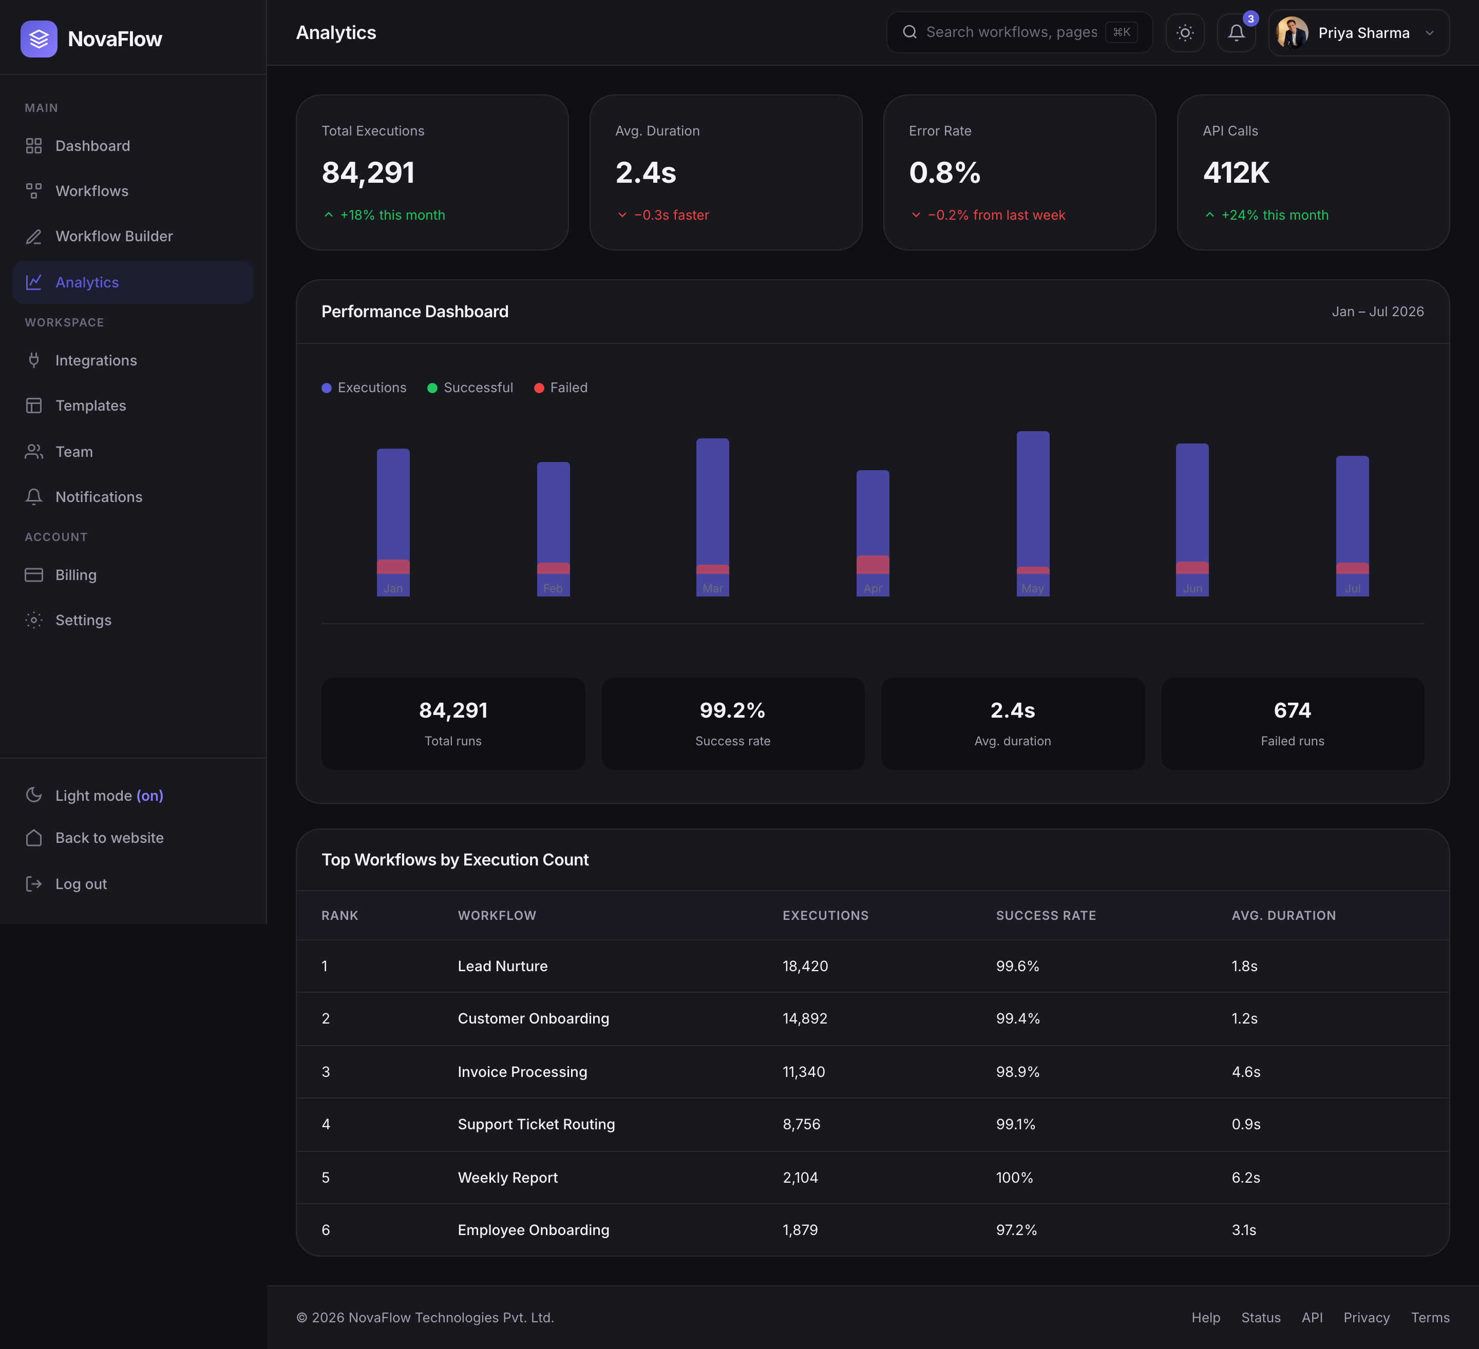Viewport: 1479px width, 1349px height.
Task: Sort by AVG. DURATION column header
Action: [x=1283, y=916]
